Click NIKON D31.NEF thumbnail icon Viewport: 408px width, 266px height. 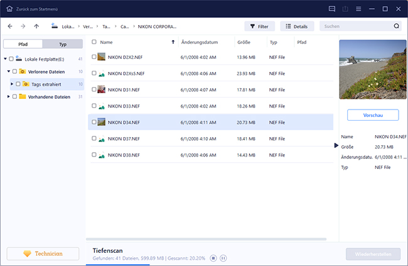(101, 90)
